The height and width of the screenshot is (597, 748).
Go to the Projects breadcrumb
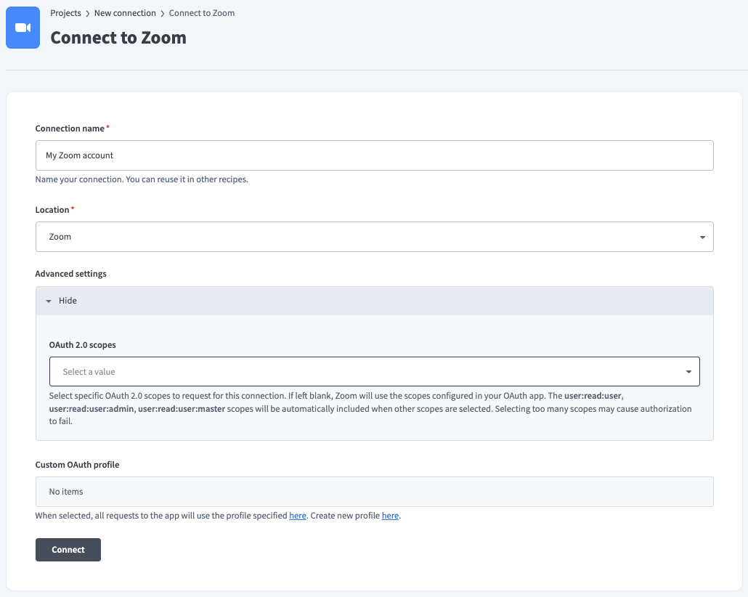[x=65, y=13]
